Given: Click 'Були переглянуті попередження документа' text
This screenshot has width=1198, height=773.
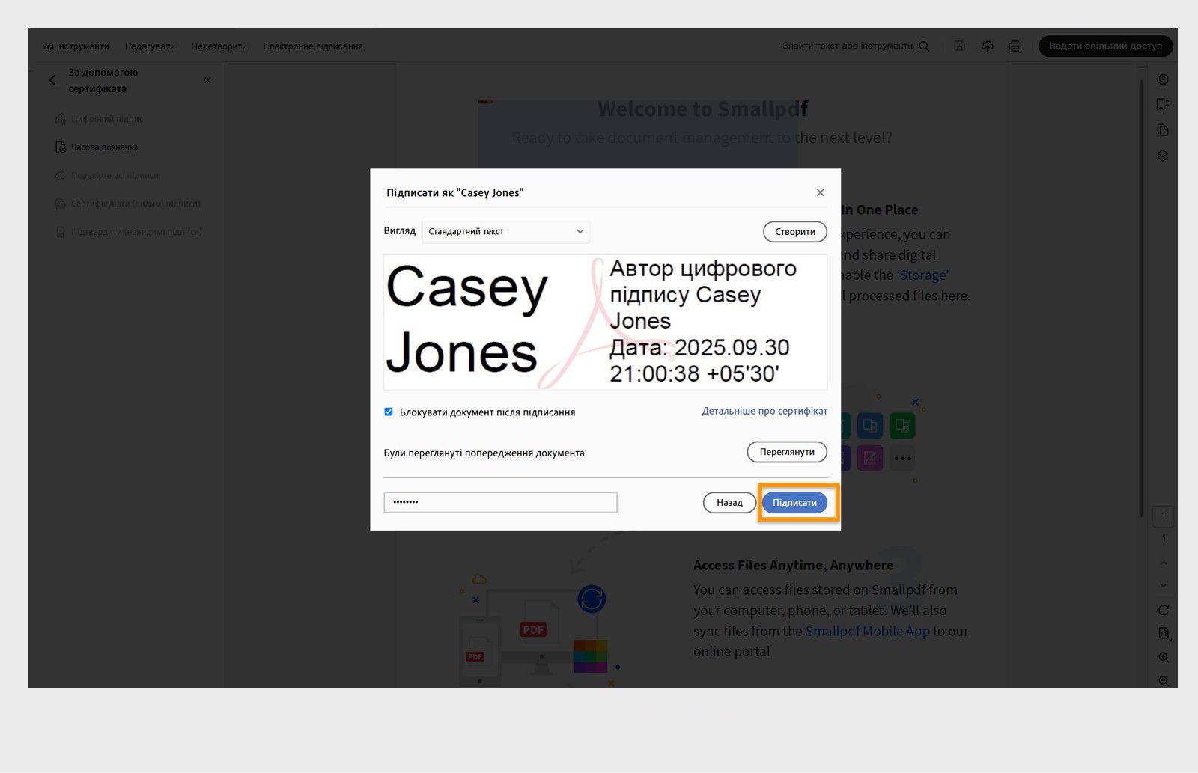Looking at the screenshot, I should click(484, 453).
